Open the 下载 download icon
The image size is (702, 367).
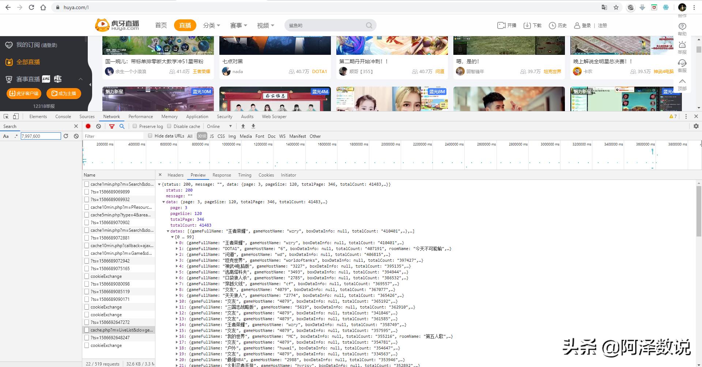click(527, 25)
